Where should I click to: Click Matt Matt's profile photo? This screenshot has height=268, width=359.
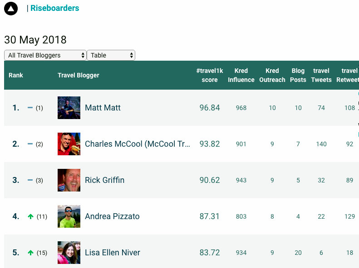(x=69, y=108)
